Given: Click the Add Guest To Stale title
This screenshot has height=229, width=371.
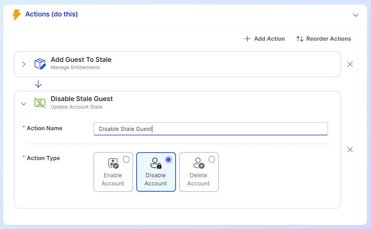Looking at the screenshot, I should click(81, 60).
